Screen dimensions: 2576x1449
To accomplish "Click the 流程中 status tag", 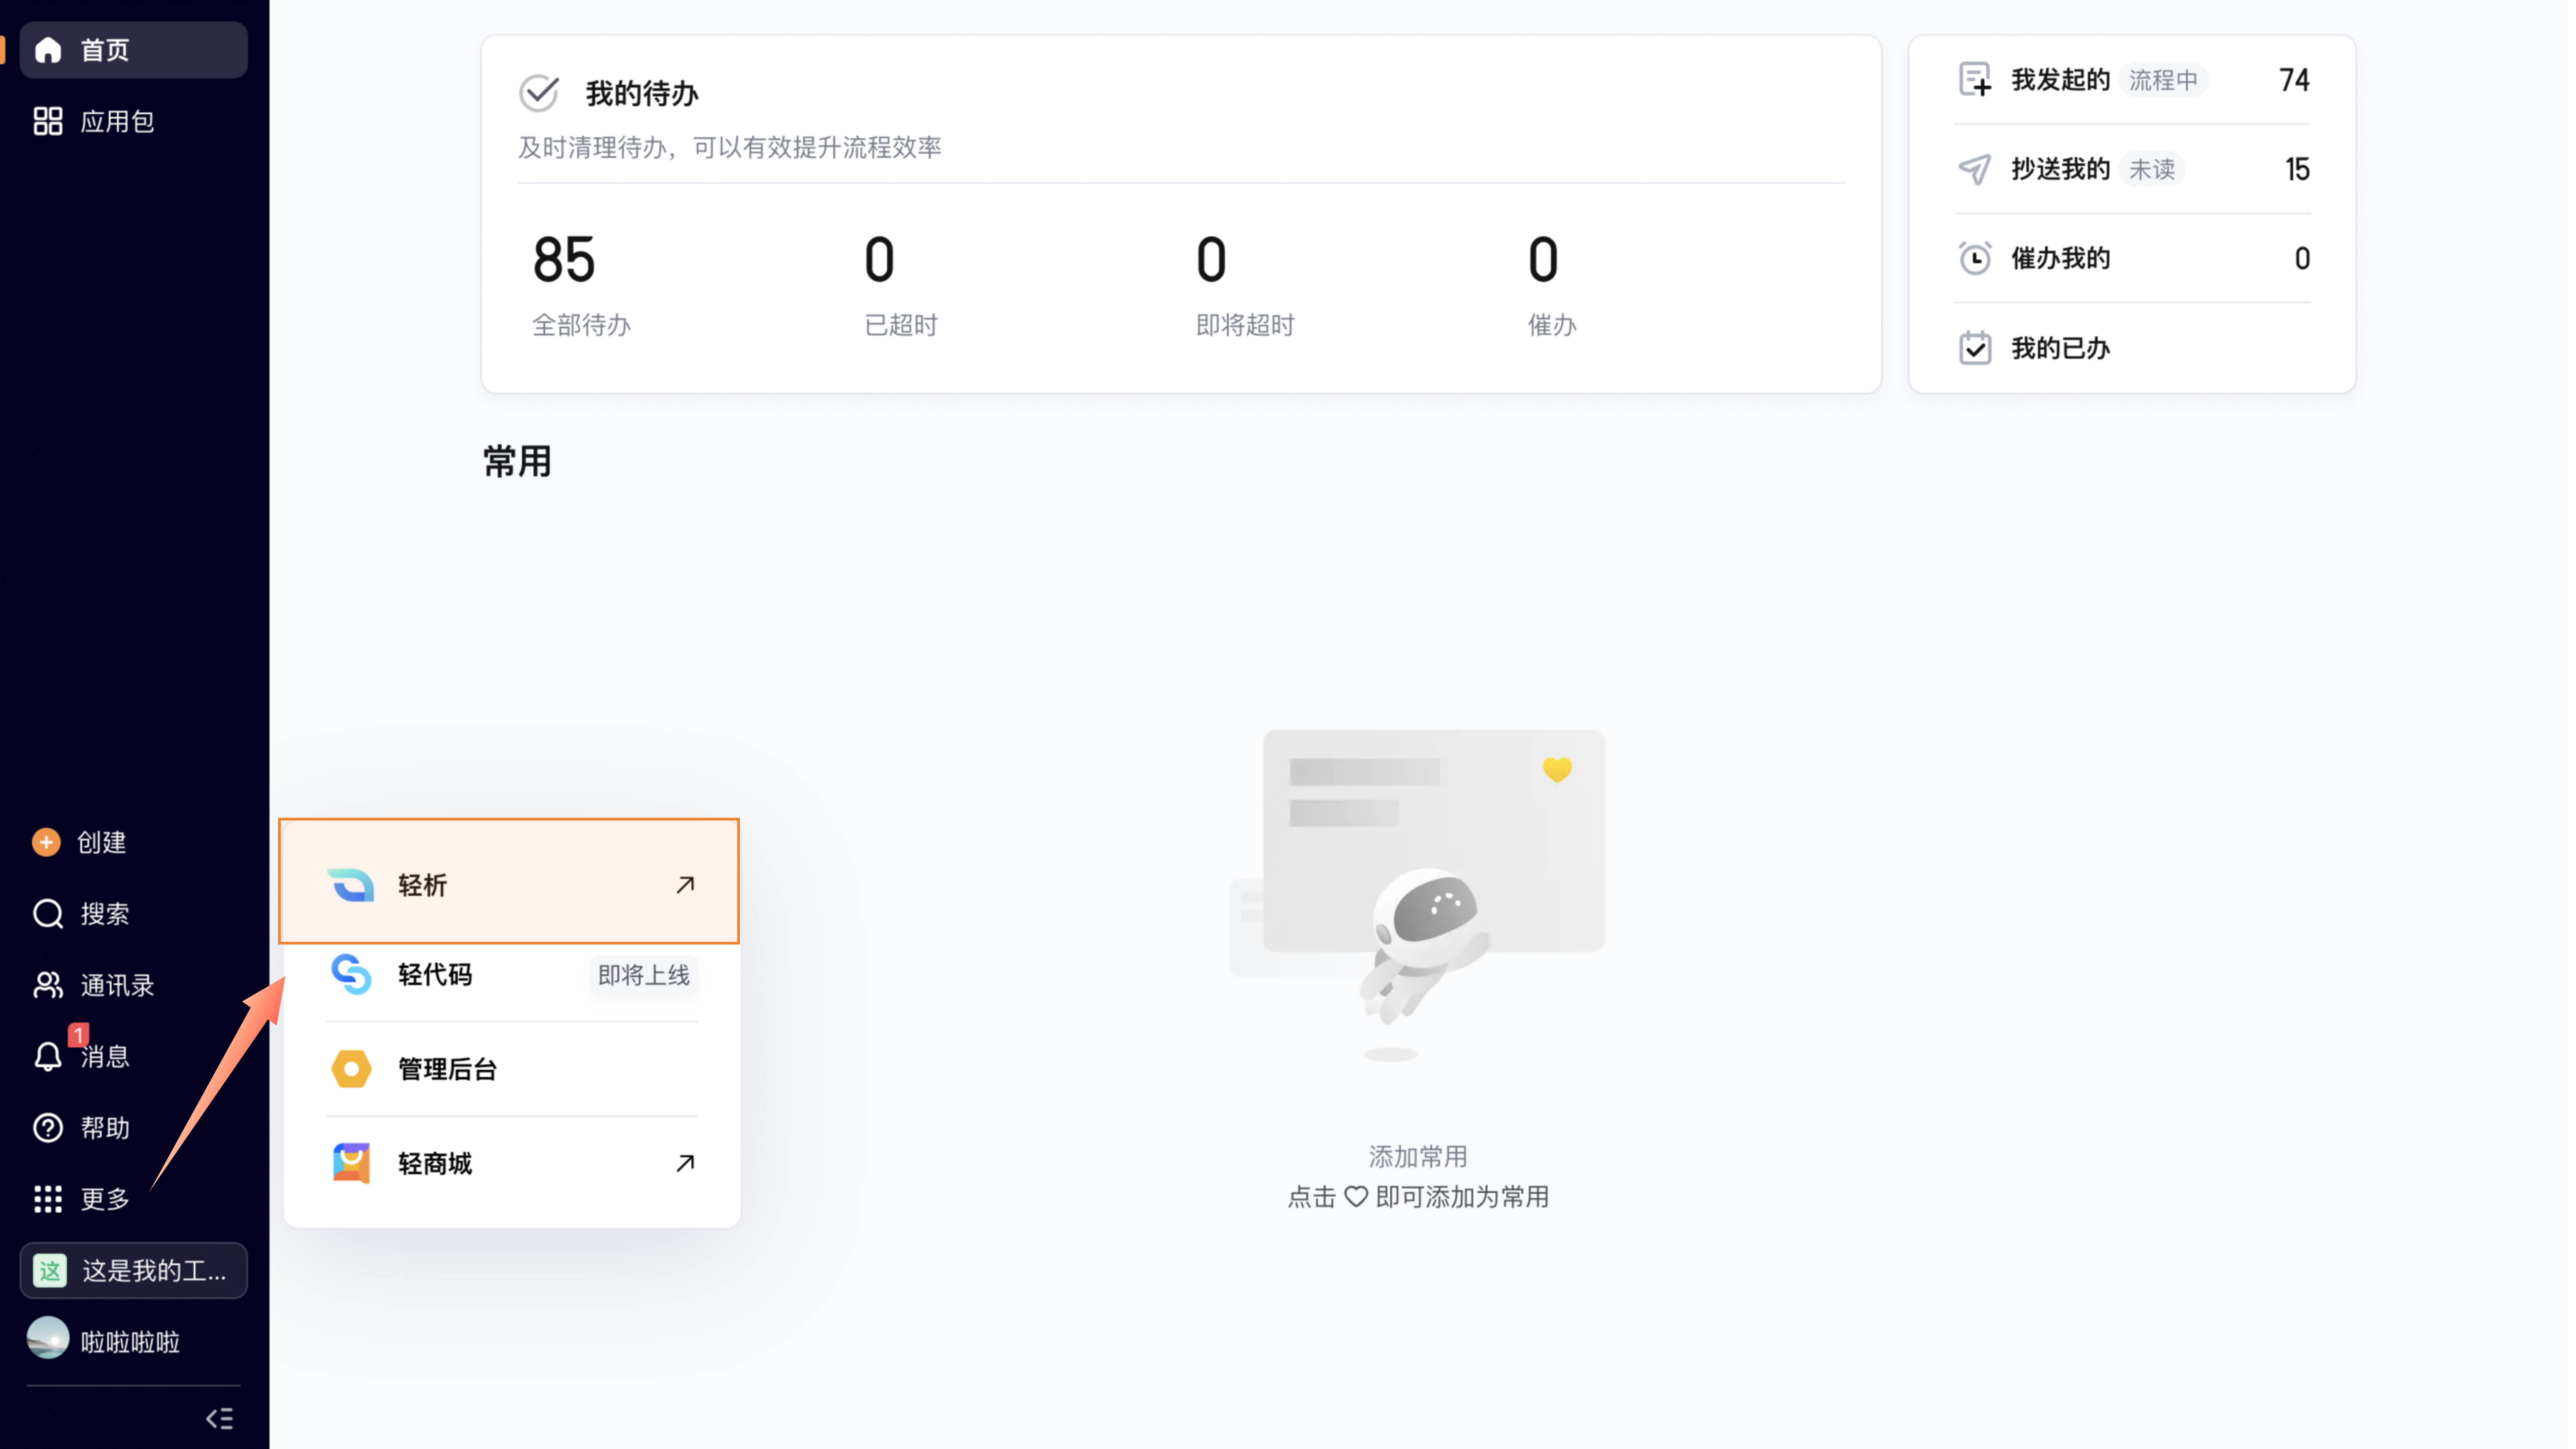I will point(2163,80).
